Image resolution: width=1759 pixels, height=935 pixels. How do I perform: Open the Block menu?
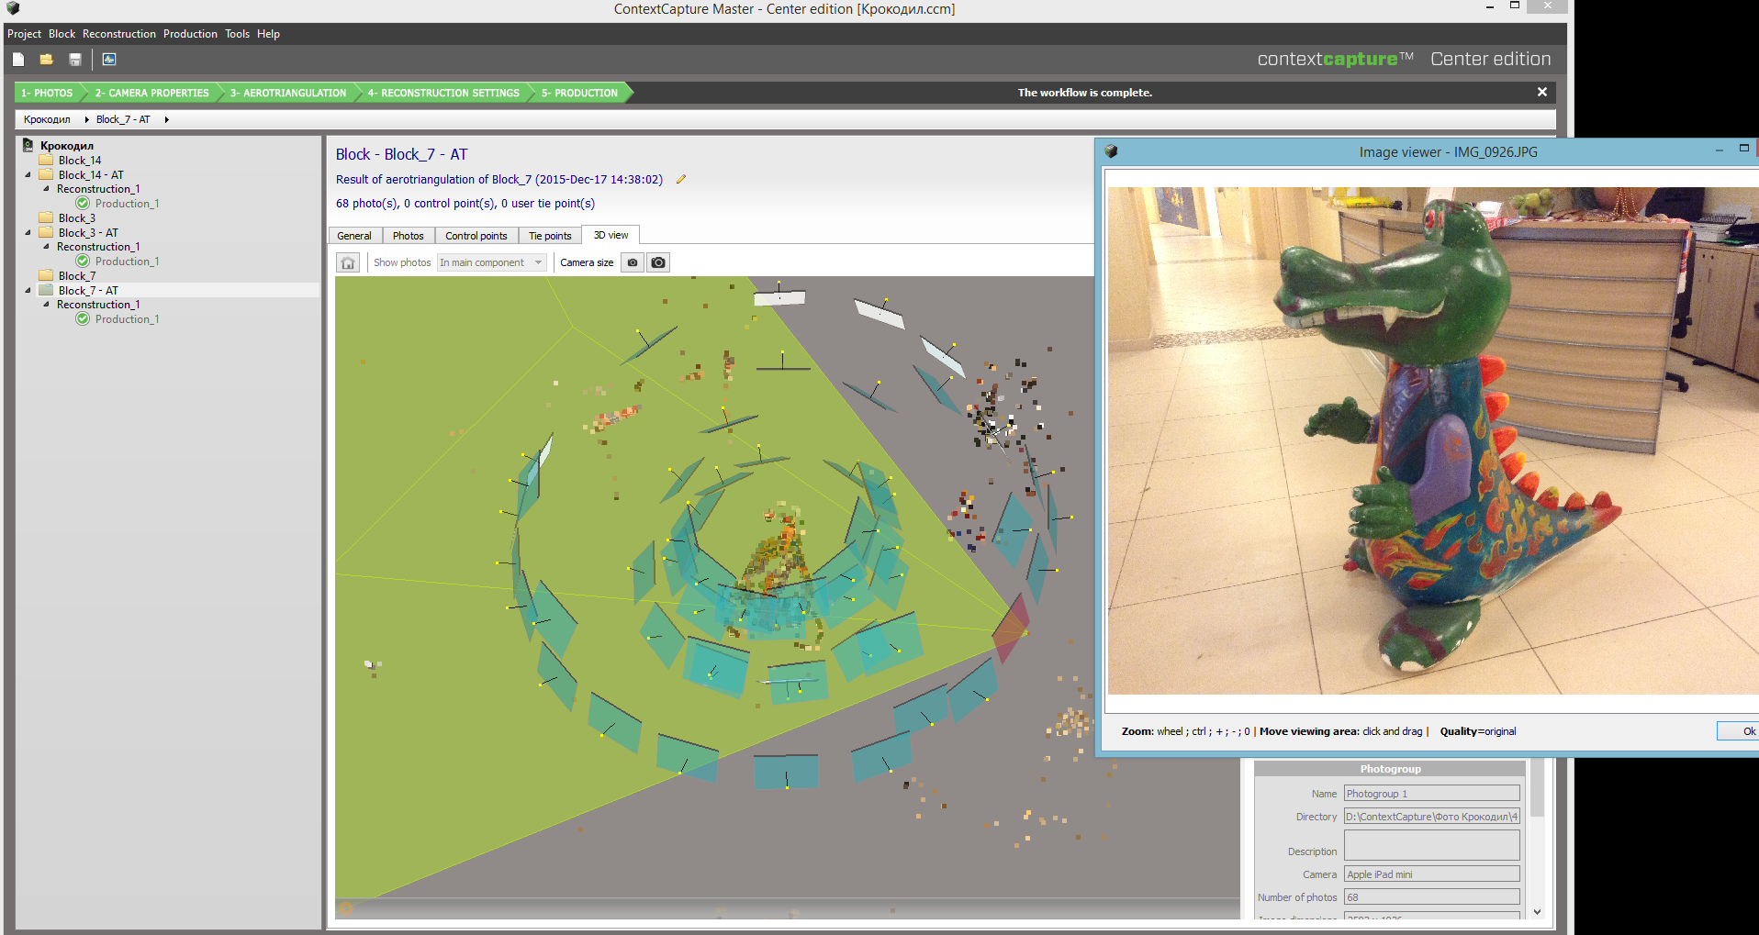(62, 34)
